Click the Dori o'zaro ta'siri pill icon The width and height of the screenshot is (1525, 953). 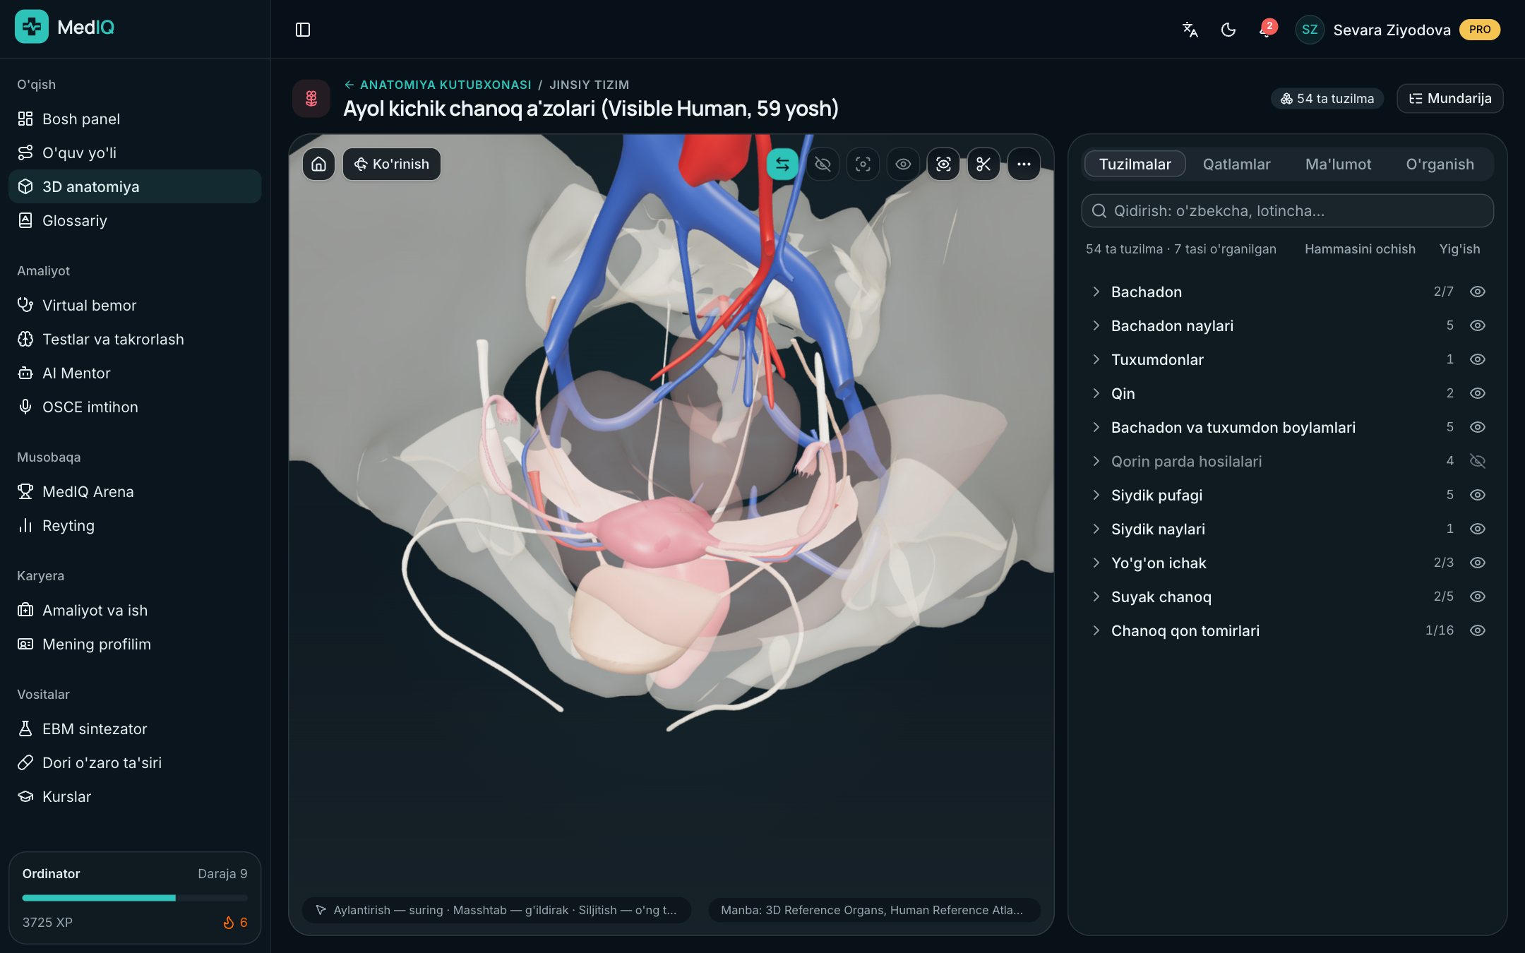pos(25,762)
